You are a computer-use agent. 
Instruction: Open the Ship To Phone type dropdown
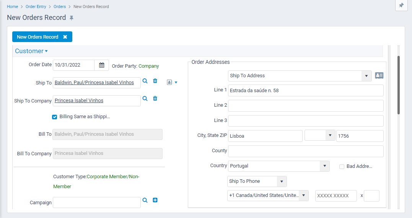[x=282, y=182]
